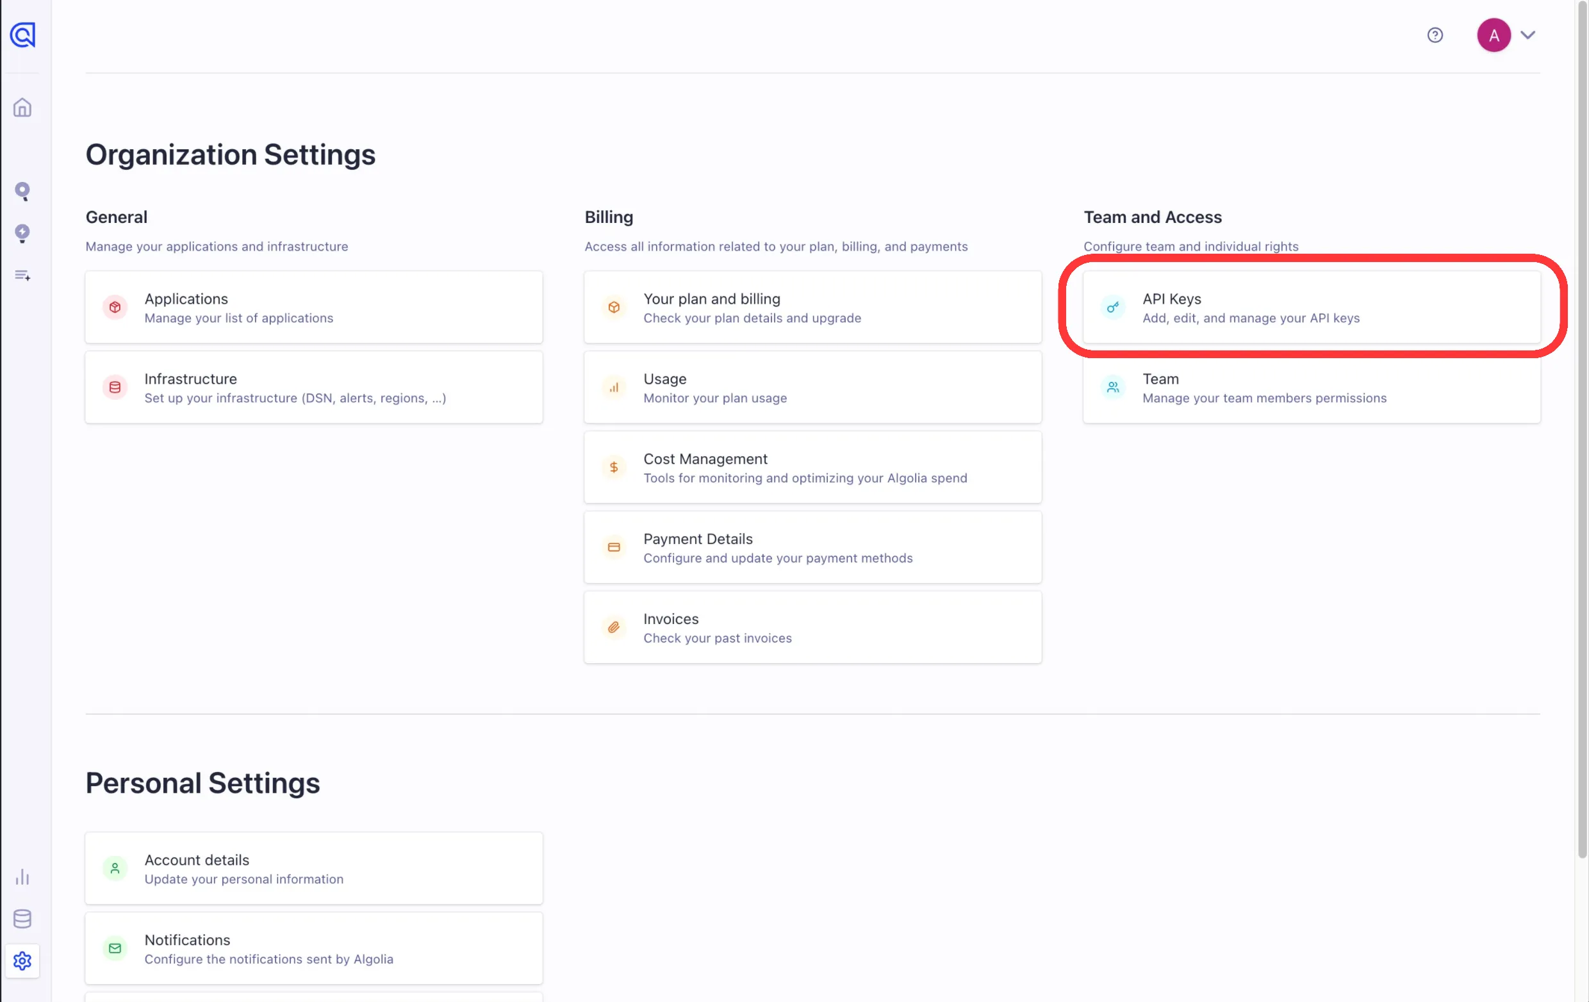Open the API Keys page
Viewport: 1589px width, 1002px height.
[x=1312, y=308]
